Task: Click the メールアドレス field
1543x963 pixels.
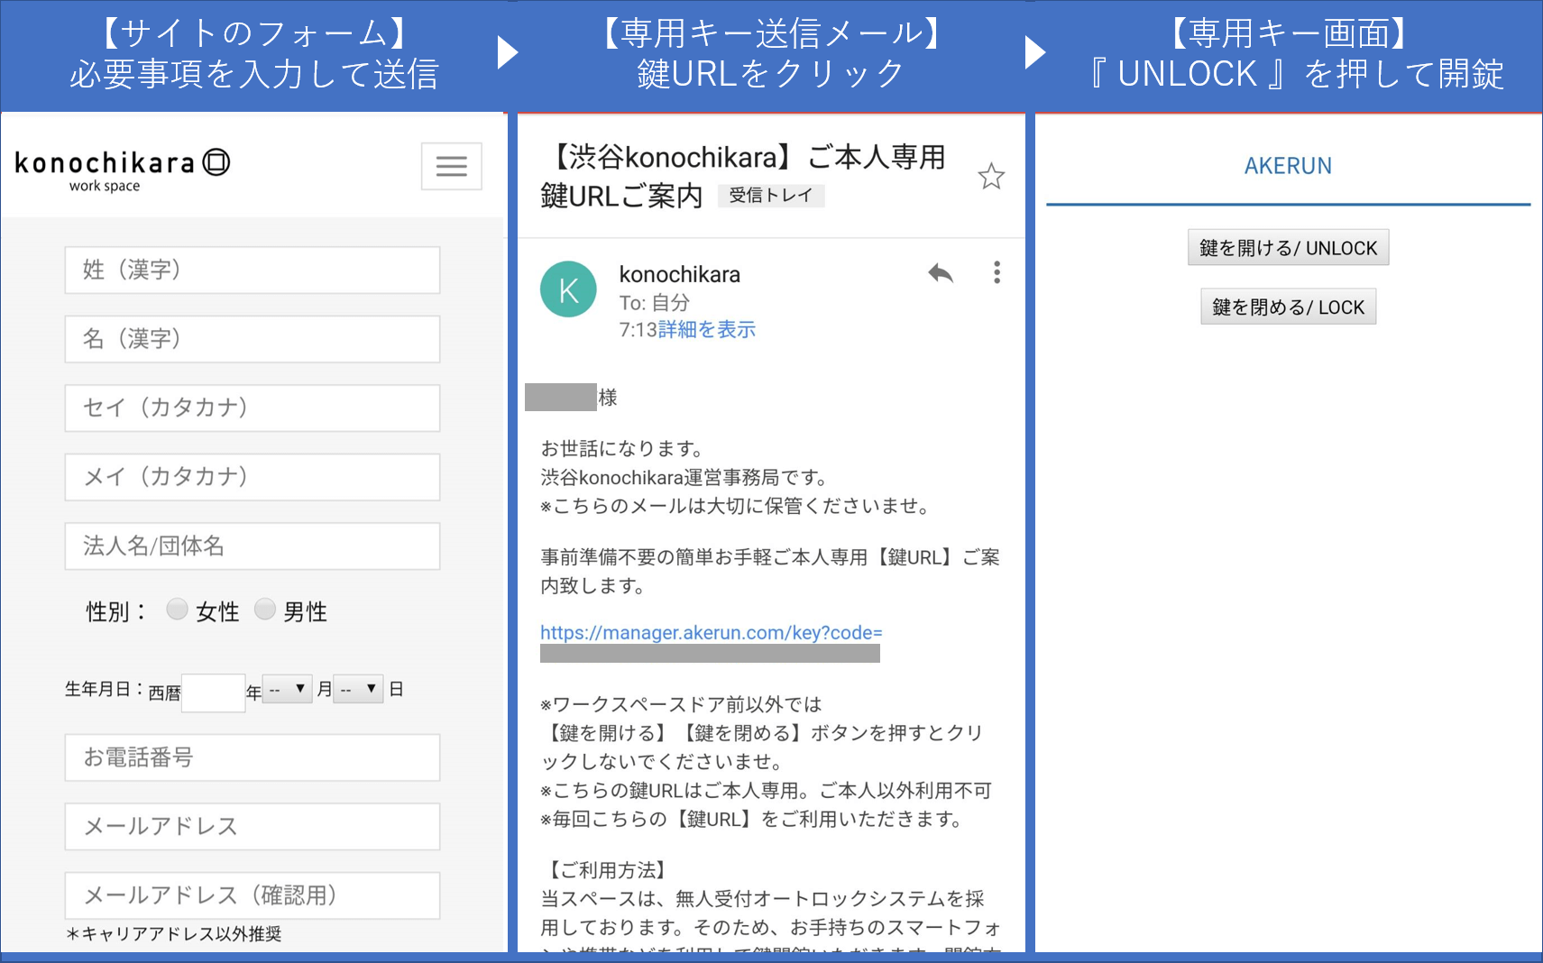Action: (253, 827)
